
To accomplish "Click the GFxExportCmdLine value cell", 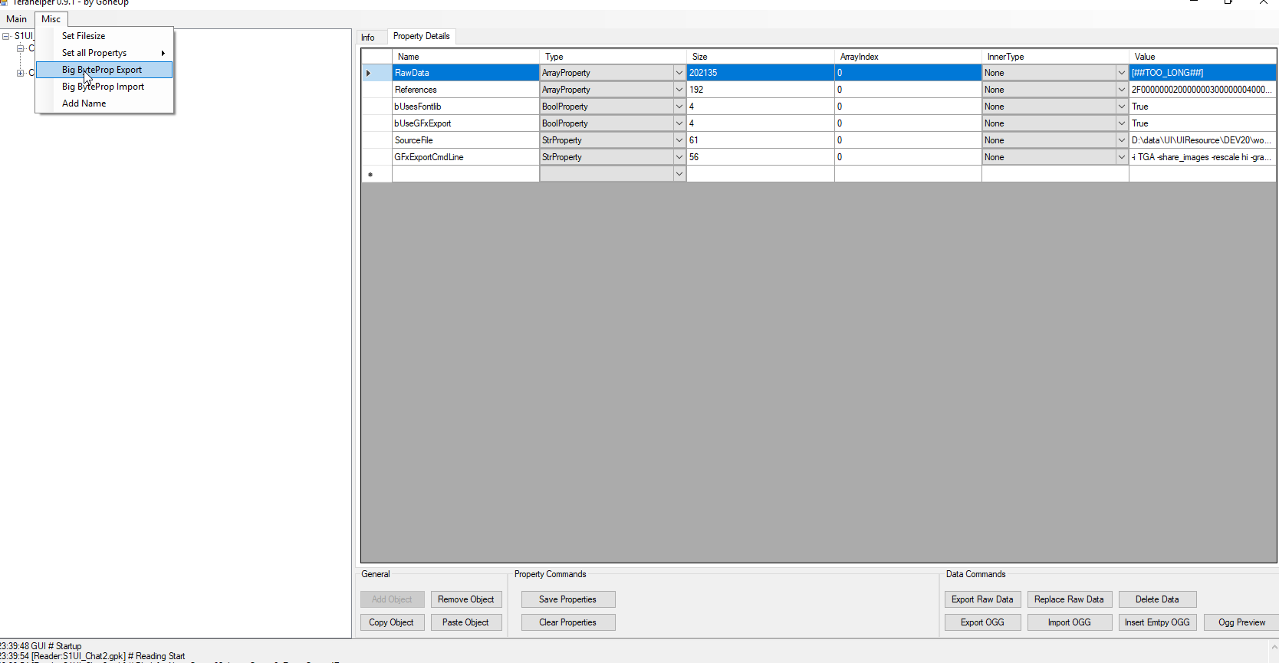I will point(1202,157).
